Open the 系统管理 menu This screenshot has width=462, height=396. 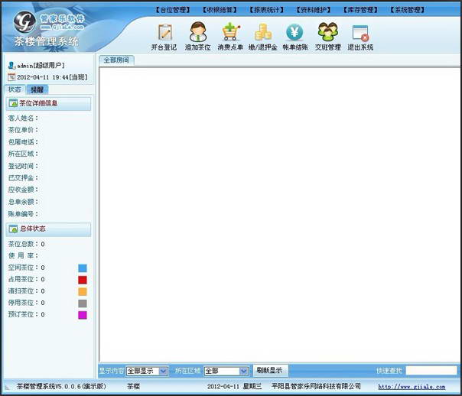click(408, 10)
